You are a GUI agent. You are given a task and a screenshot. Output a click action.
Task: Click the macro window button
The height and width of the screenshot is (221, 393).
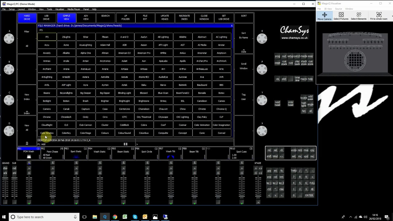coord(304,79)
